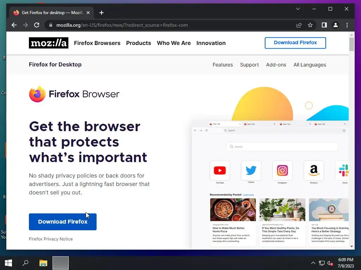Open the Firefox Privacy Notice link
Image resolution: width=361 pixels, height=270 pixels.
click(x=51, y=239)
